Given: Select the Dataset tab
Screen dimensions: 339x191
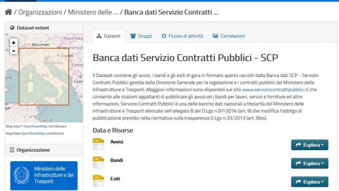Looking at the screenshot, I should point(109,36).
